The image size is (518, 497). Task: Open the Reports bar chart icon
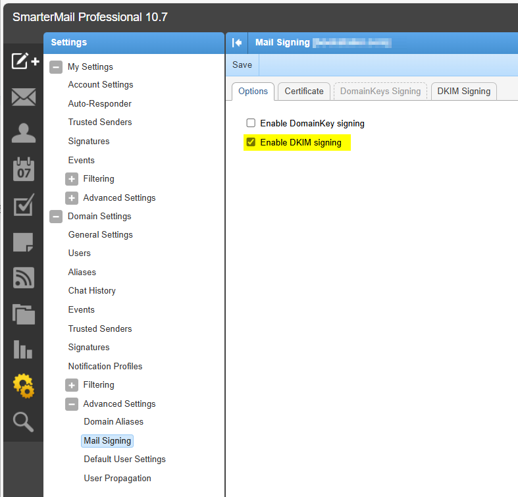tap(23, 350)
